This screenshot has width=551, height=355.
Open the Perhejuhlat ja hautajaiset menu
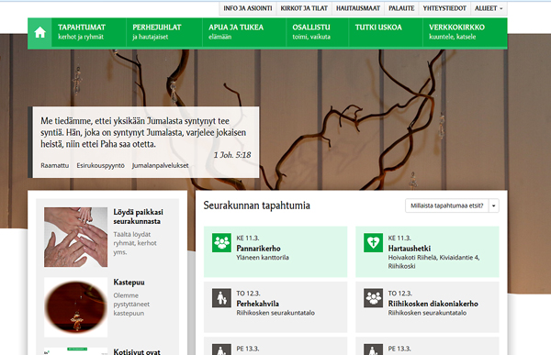[164, 32]
